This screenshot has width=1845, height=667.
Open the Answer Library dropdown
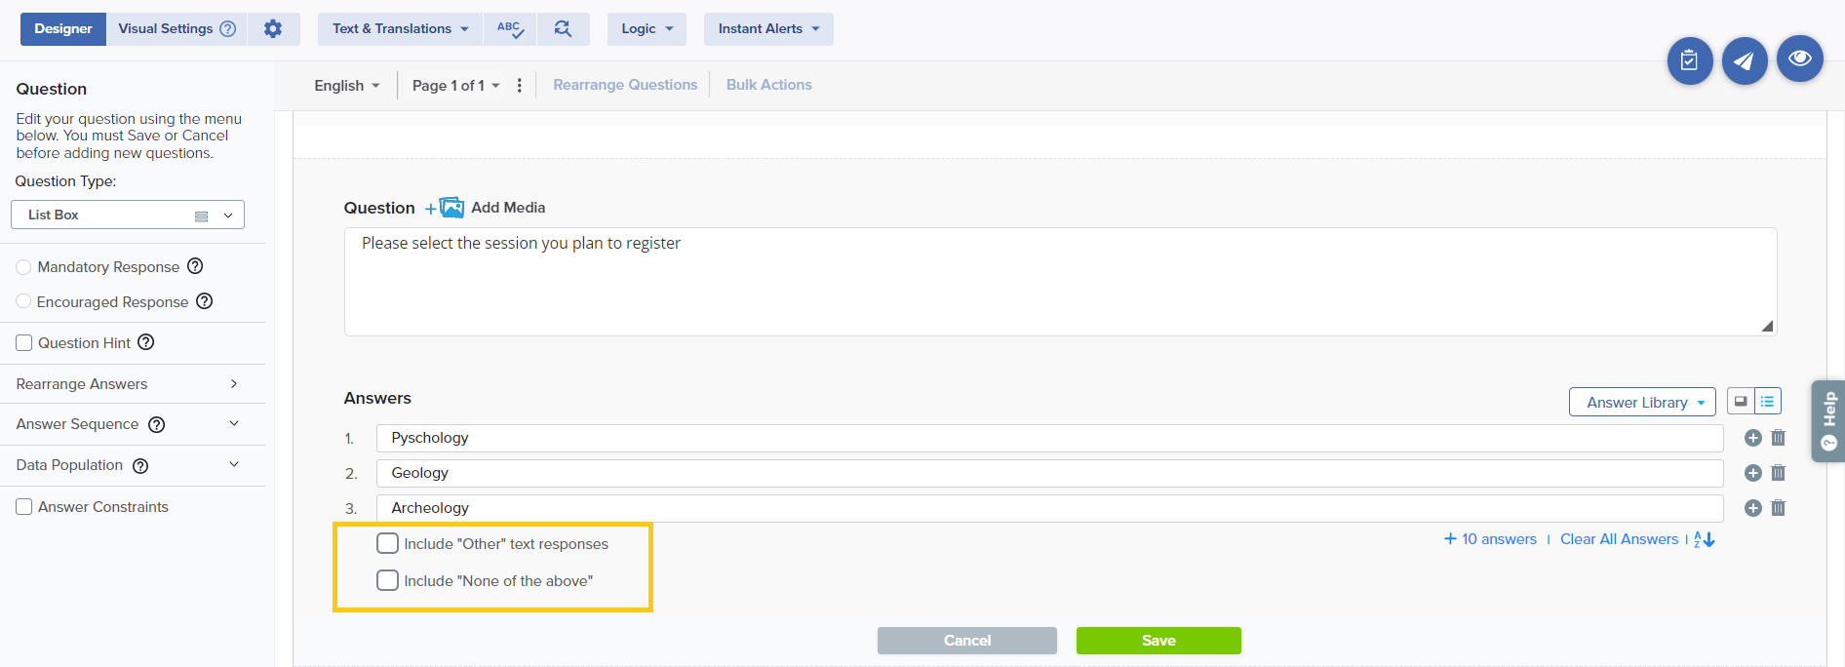click(1641, 402)
